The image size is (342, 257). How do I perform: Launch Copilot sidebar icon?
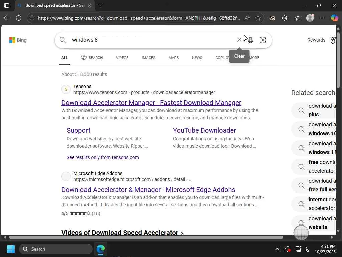tap(334, 18)
